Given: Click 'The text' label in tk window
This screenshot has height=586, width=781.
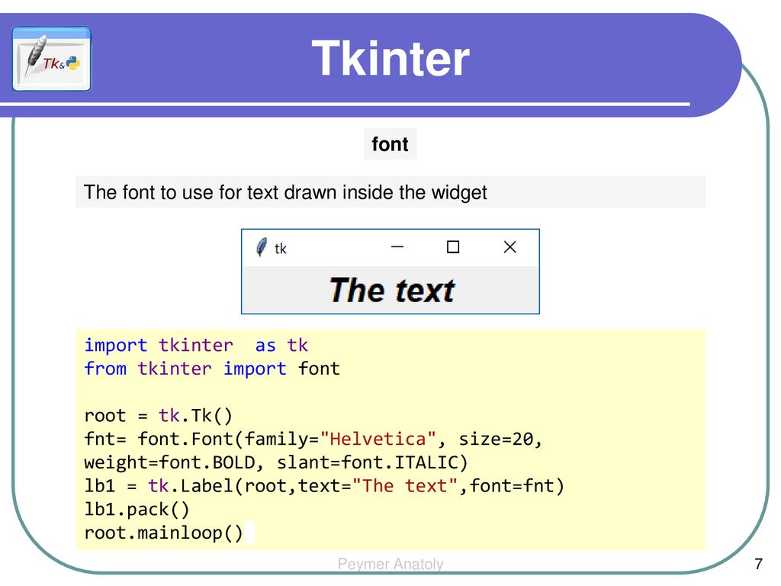Looking at the screenshot, I should (391, 290).
